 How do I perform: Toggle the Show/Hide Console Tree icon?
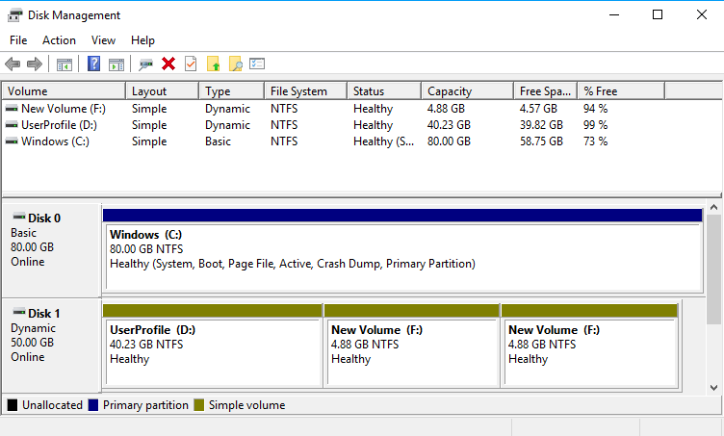coord(64,64)
